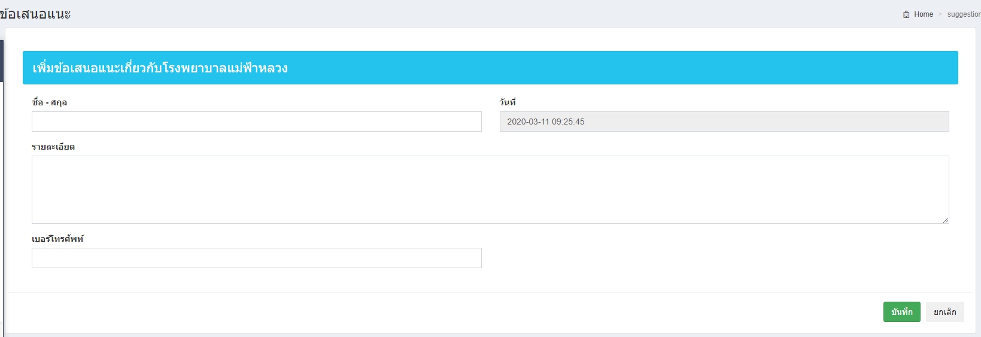
Task: Click the วันที่ date label
Action: coord(508,102)
